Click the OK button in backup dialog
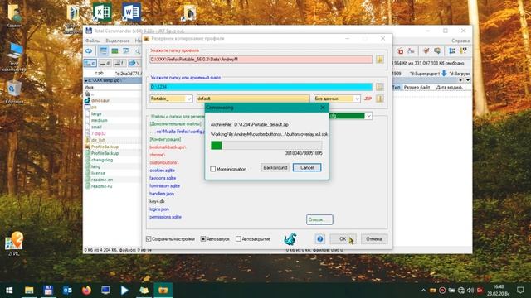The width and height of the screenshot is (531, 298). click(x=343, y=239)
